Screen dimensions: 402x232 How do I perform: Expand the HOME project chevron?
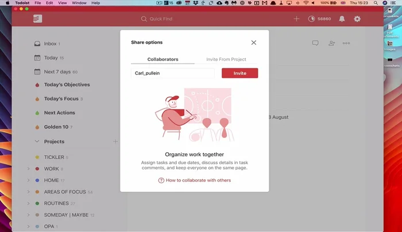29,180
